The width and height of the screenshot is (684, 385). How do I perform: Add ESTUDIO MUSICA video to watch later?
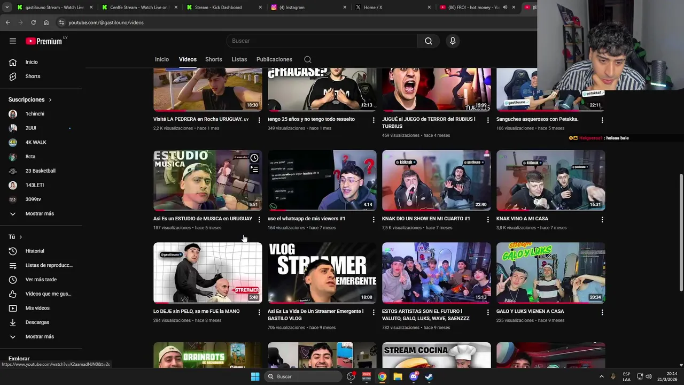pos(254,158)
